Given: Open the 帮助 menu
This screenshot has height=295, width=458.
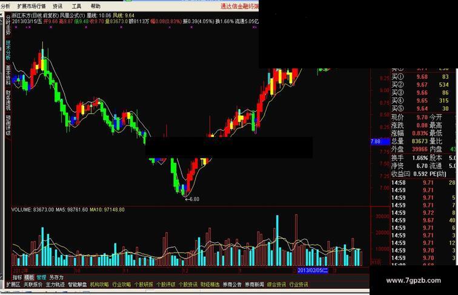Looking at the screenshot, I should [96, 6].
